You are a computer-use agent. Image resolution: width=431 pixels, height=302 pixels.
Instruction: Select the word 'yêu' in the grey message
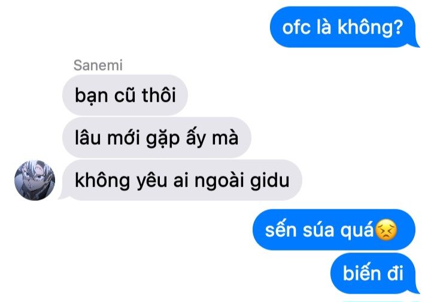point(151,181)
